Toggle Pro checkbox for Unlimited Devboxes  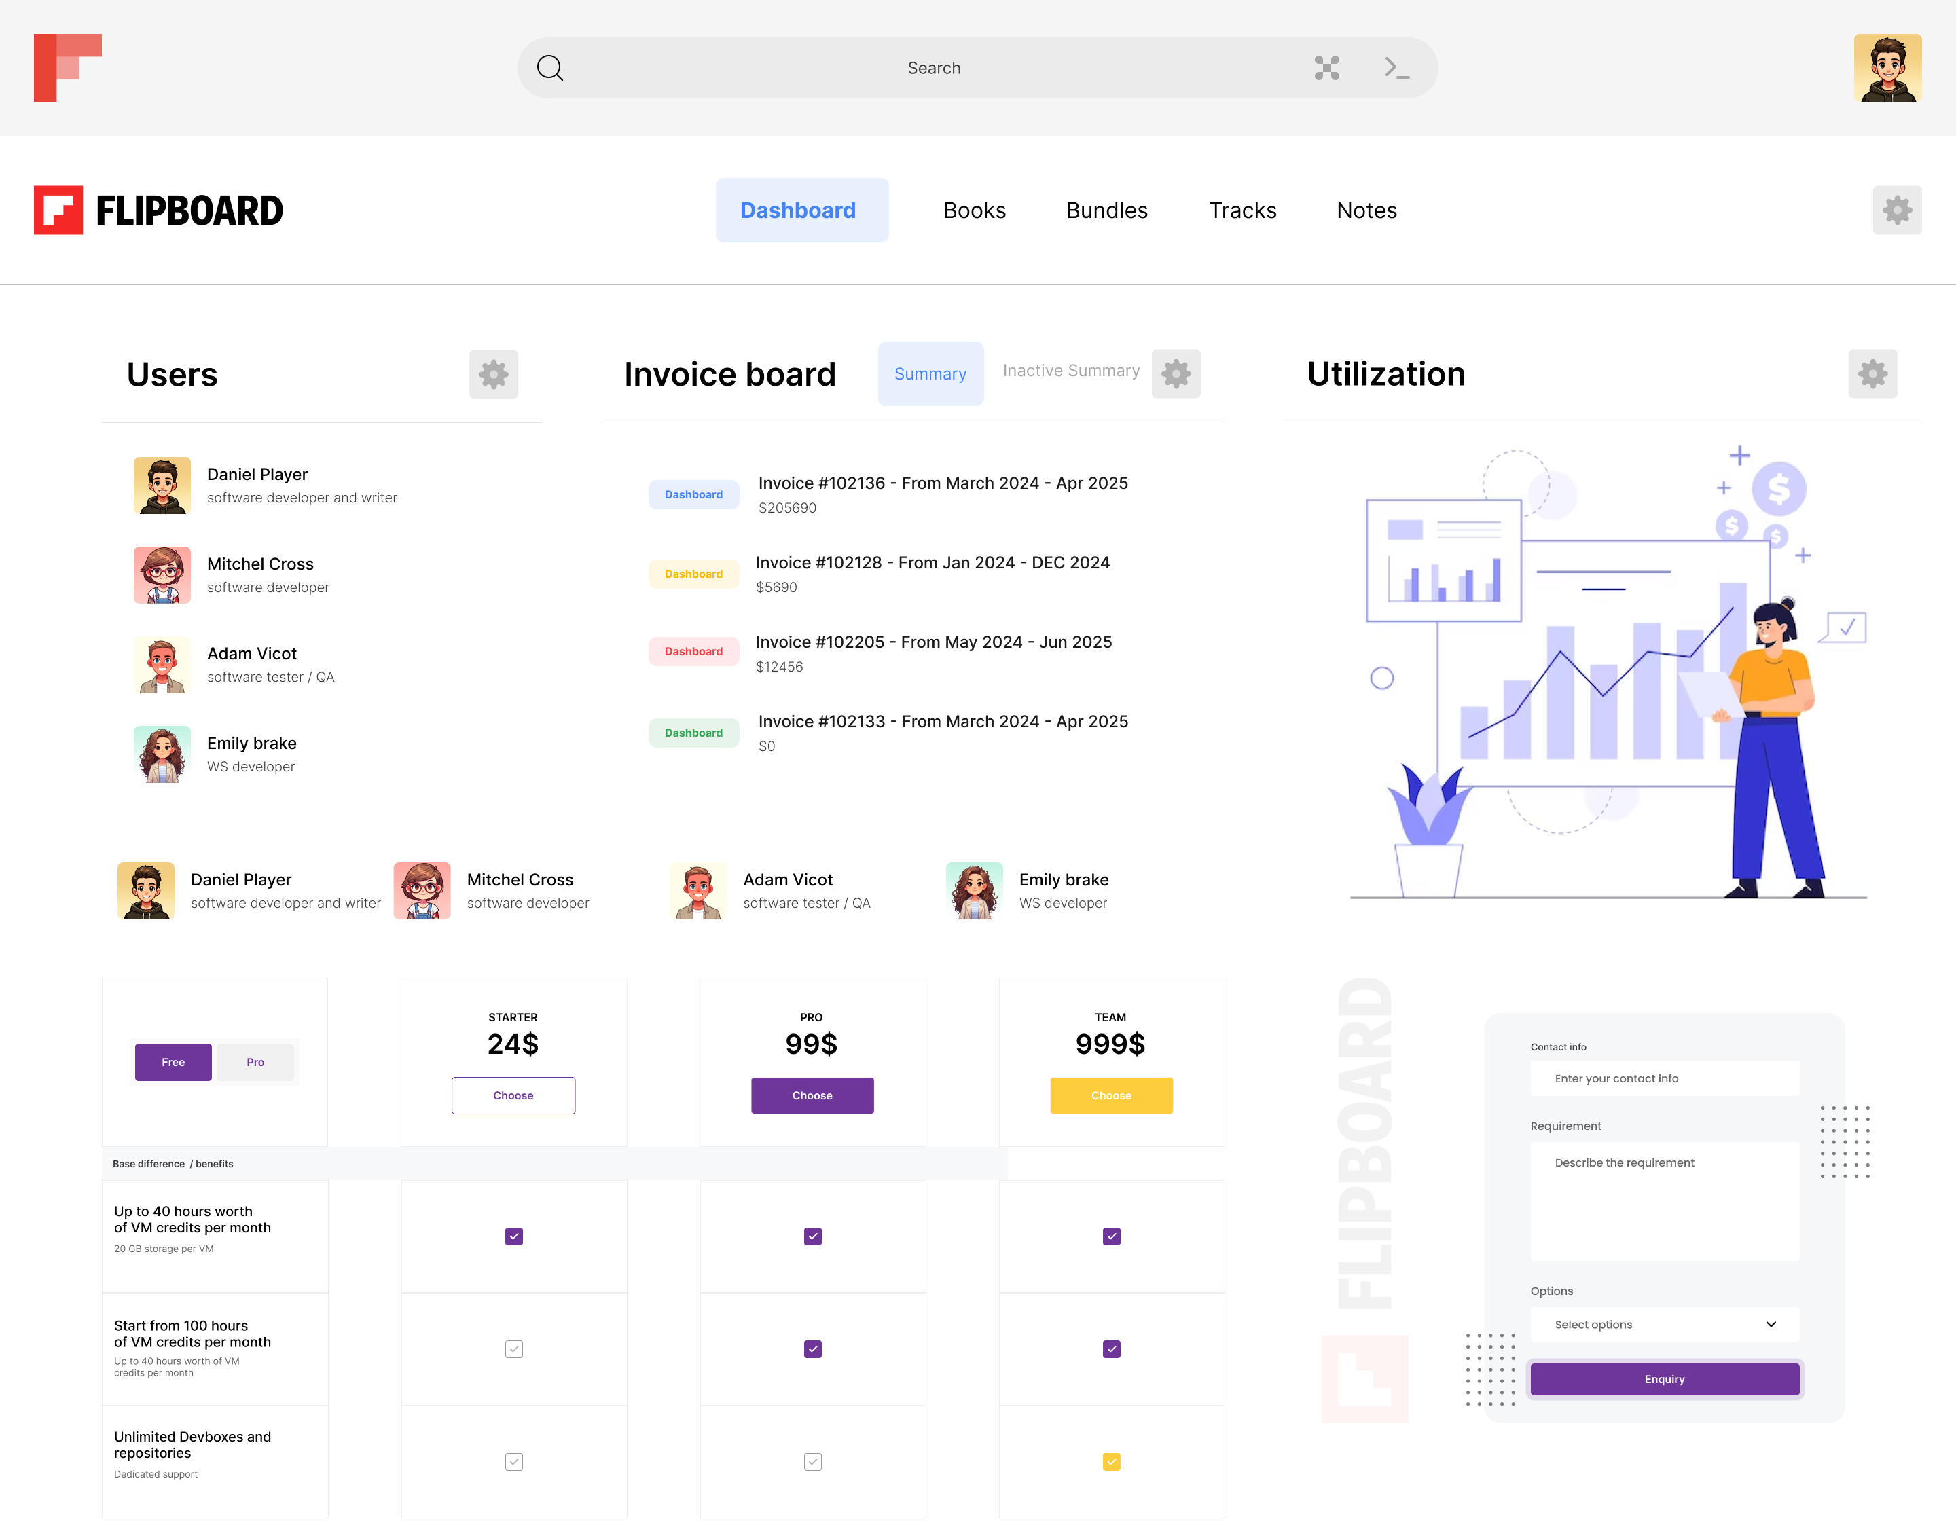812,1461
